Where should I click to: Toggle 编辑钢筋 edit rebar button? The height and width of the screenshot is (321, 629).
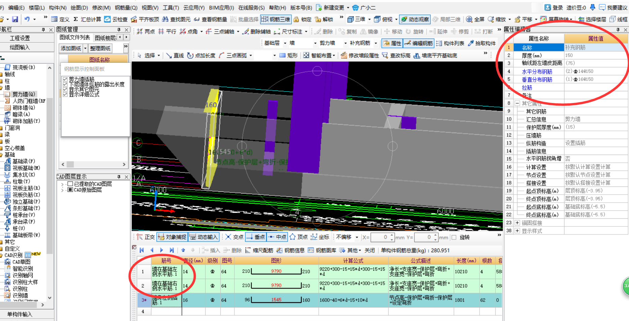tap(419, 43)
